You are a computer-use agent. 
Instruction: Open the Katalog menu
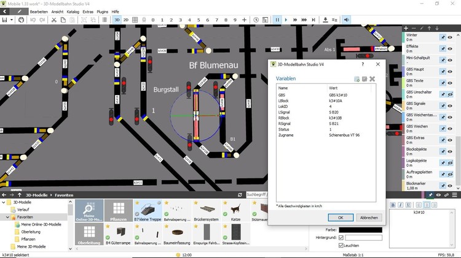(x=73, y=12)
